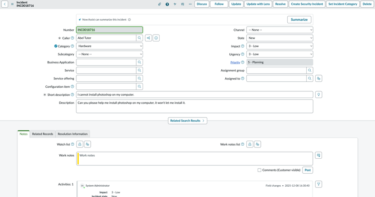The image size is (375, 197).
Task: Show related incidents icon next to Caller
Action: tap(148, 38)
